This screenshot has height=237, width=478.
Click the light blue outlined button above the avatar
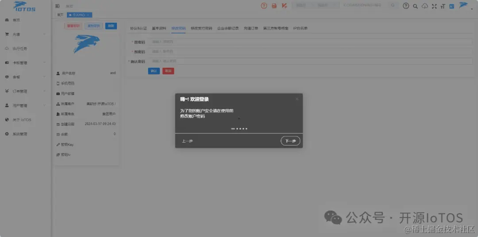click(x=93, y=26)
